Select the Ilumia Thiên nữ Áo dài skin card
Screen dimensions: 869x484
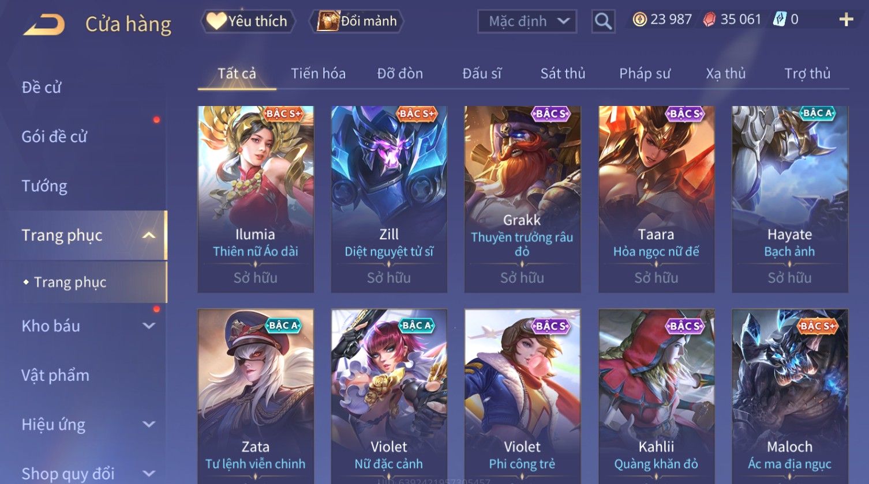256,199
